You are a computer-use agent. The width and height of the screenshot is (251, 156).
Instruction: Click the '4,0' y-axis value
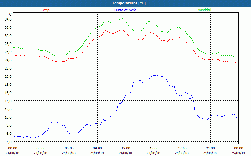(9, 142)
